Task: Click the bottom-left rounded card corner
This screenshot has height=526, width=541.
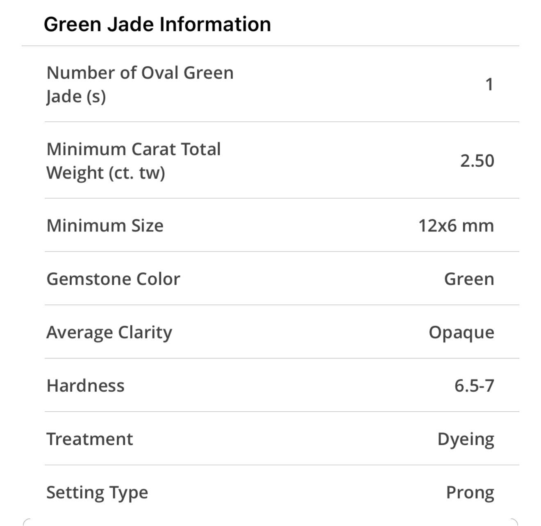Action: 26,522
